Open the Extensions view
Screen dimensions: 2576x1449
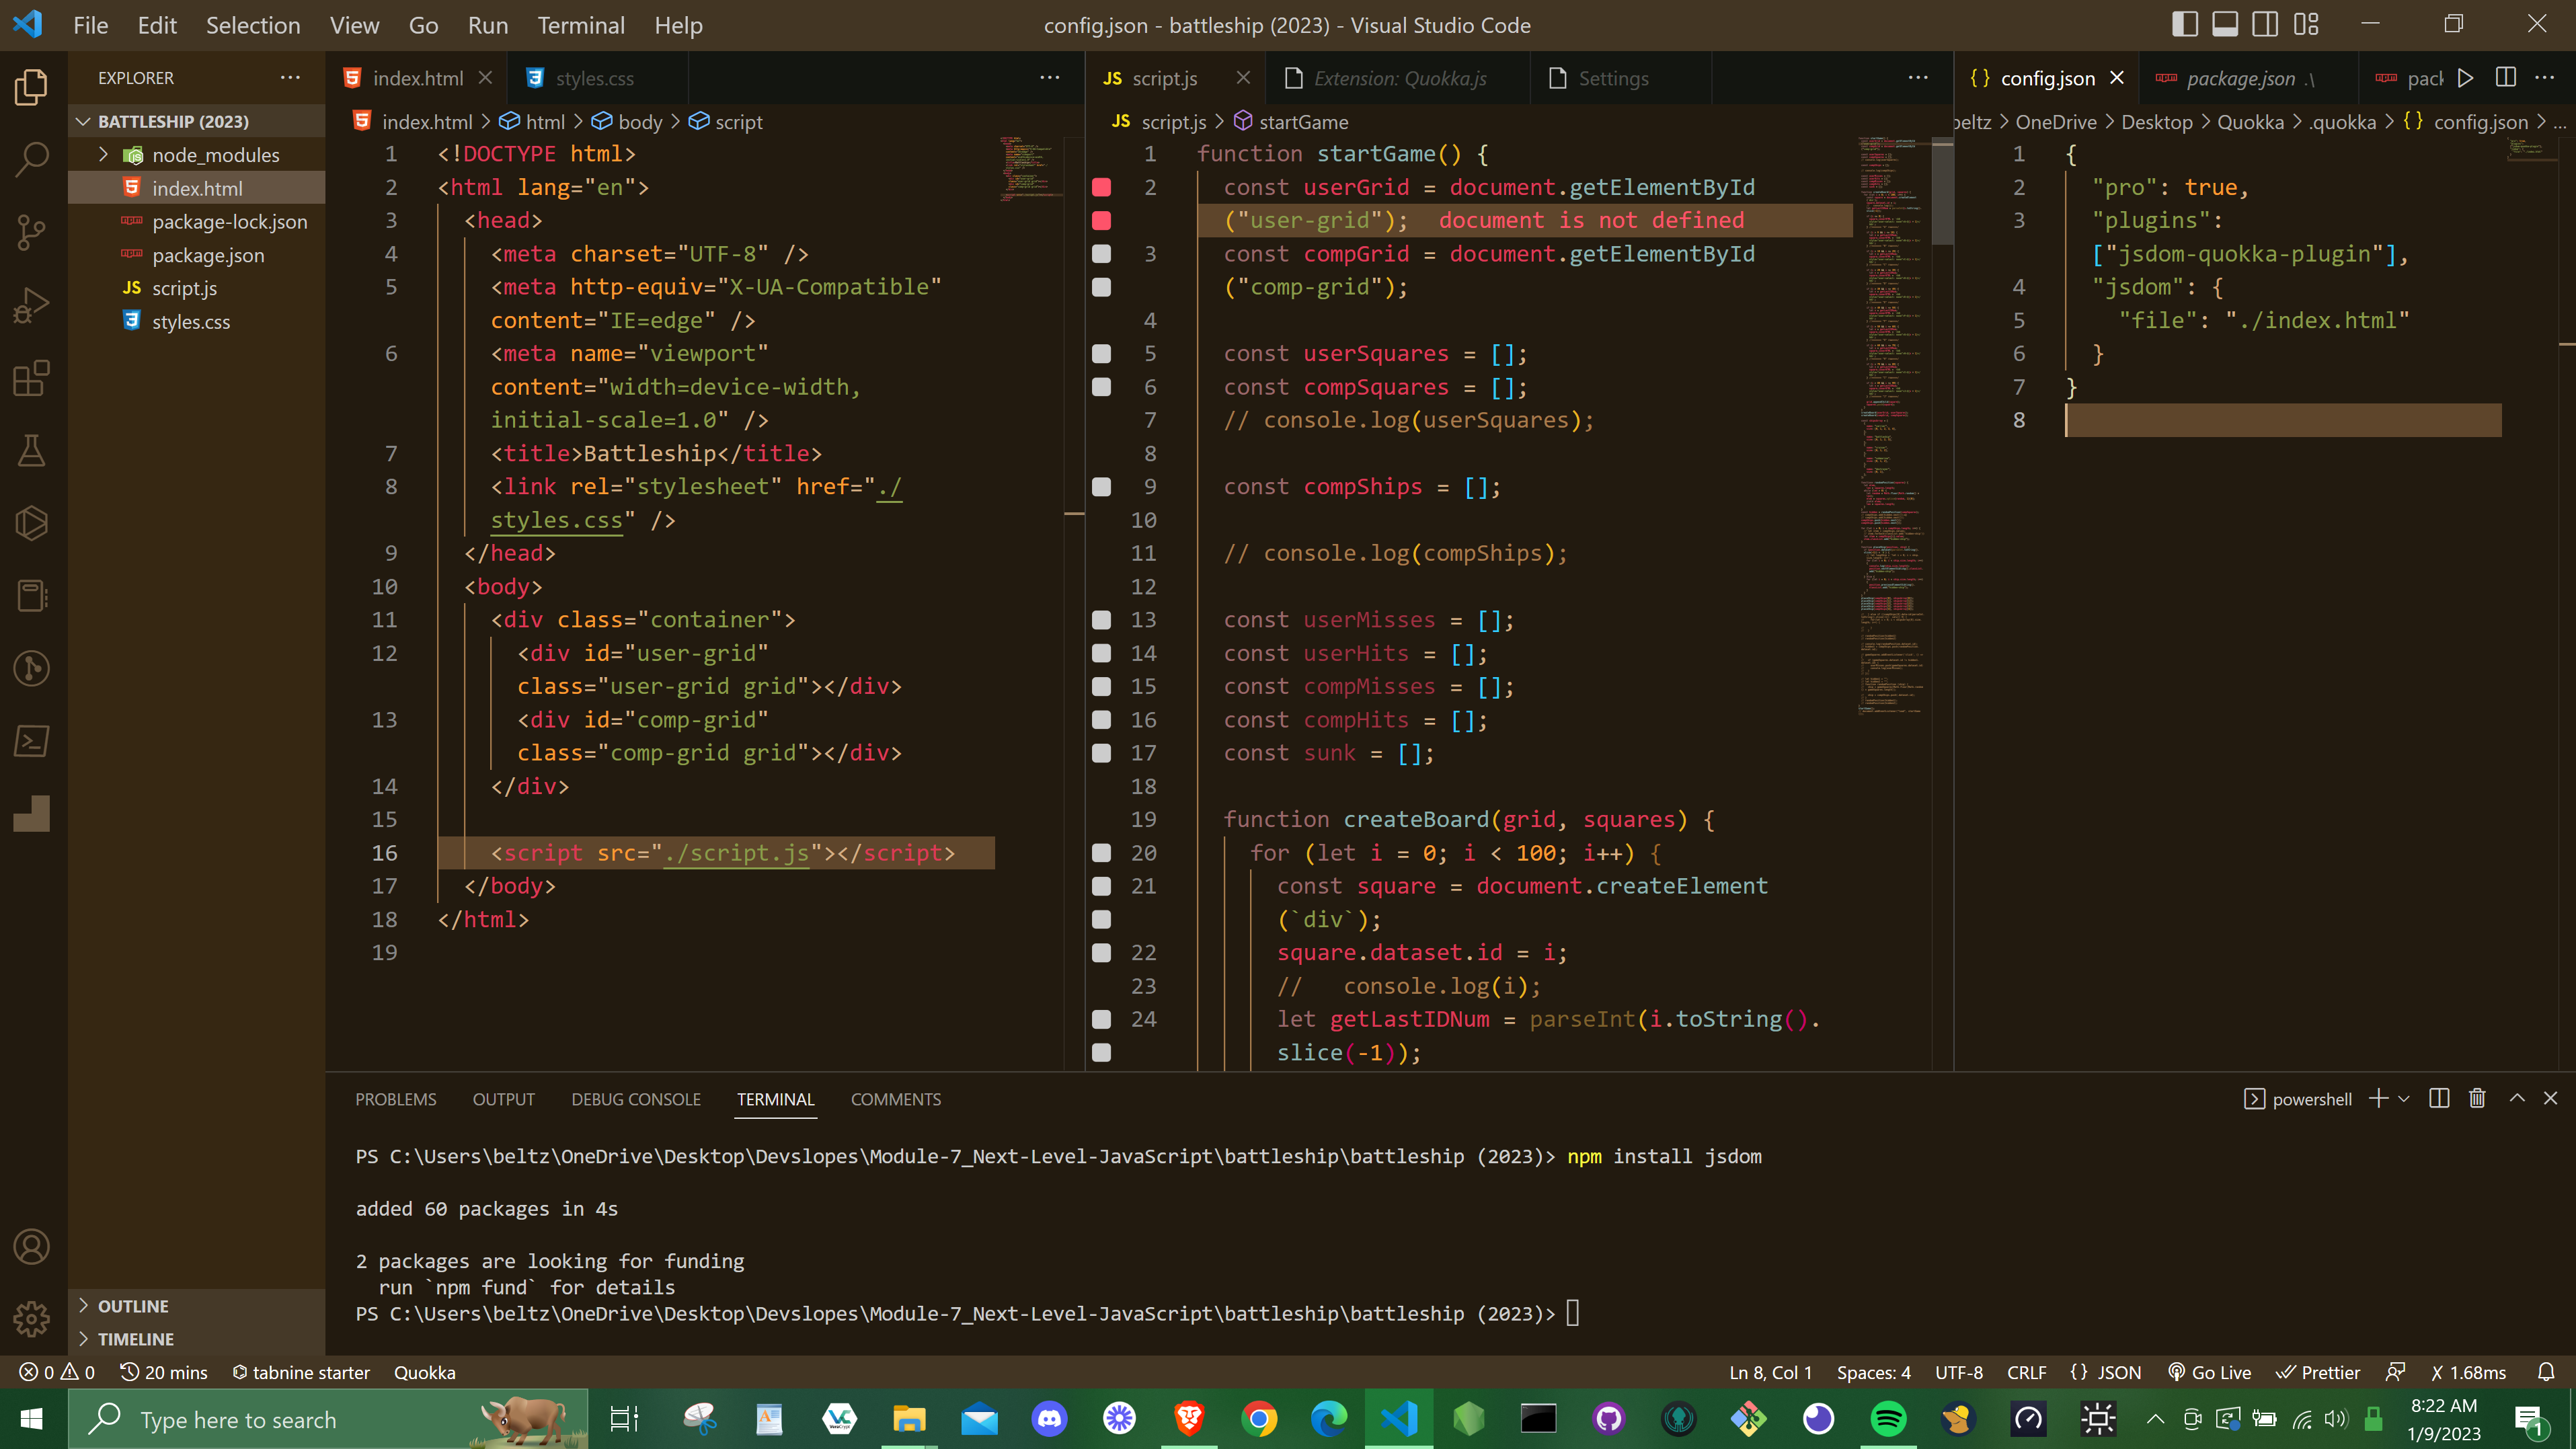(x=31, y=378)
